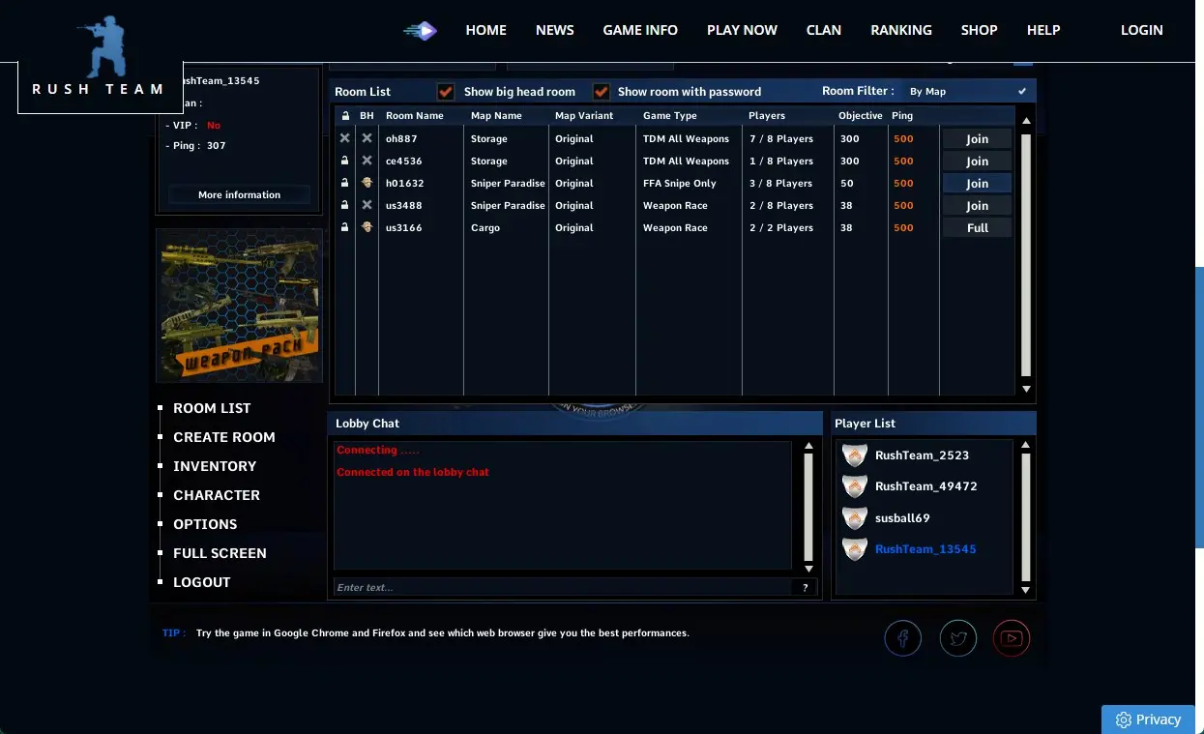Open the NEWS menu item
Image resolution: width=1204 pixels, height=734 pixels.
pyautogui.click(x=555, y=30)
